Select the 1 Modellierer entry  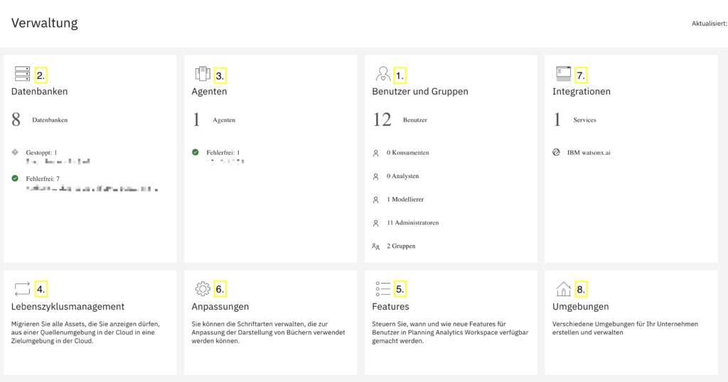405,200
